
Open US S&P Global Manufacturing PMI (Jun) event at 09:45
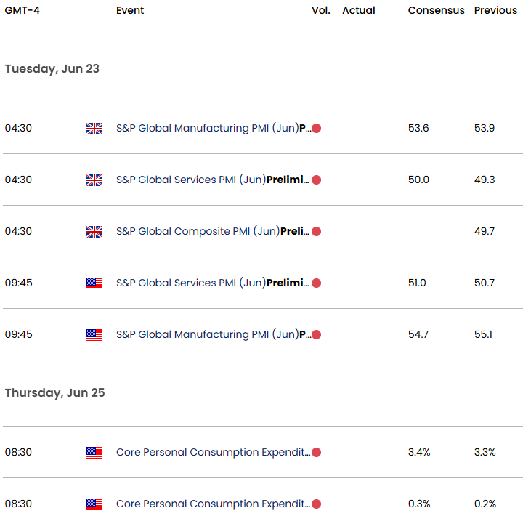coord(214,334)
